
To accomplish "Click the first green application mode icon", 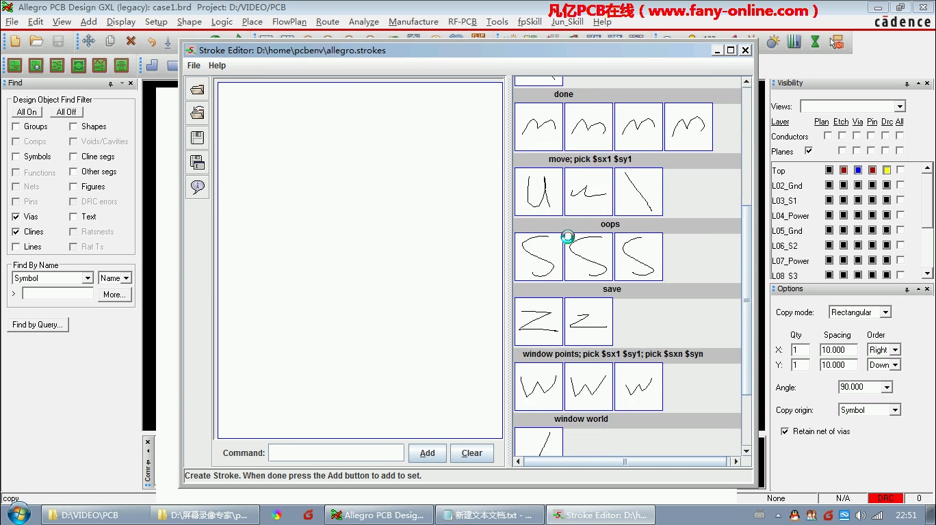I will (14, 66).
